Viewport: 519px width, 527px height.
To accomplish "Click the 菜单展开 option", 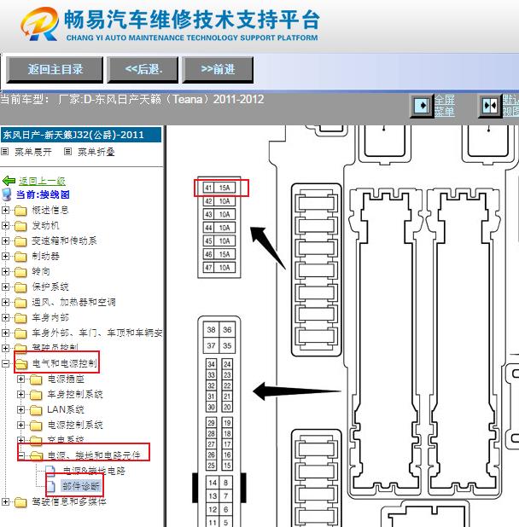I will pos(33,152).
